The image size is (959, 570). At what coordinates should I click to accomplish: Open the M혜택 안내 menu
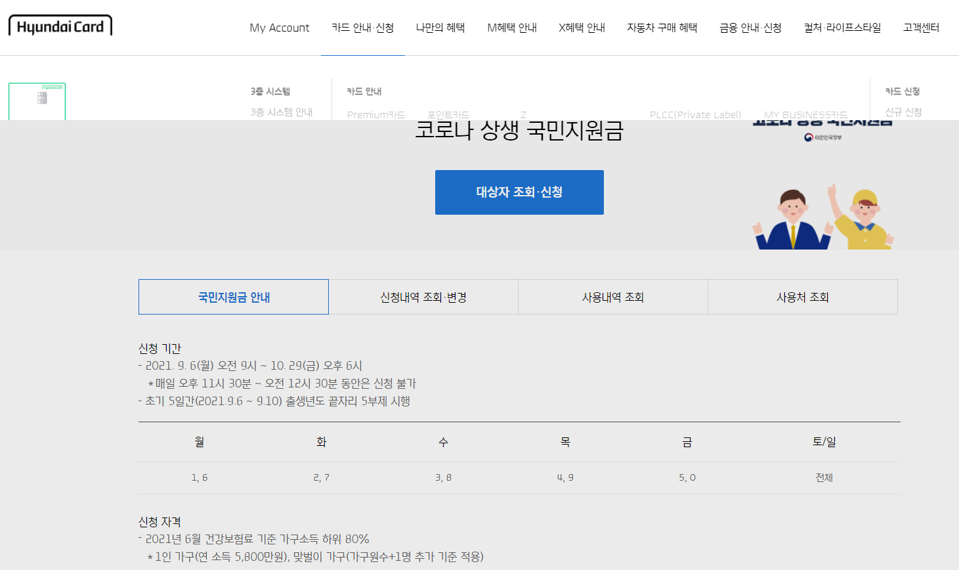coord(512,28)
